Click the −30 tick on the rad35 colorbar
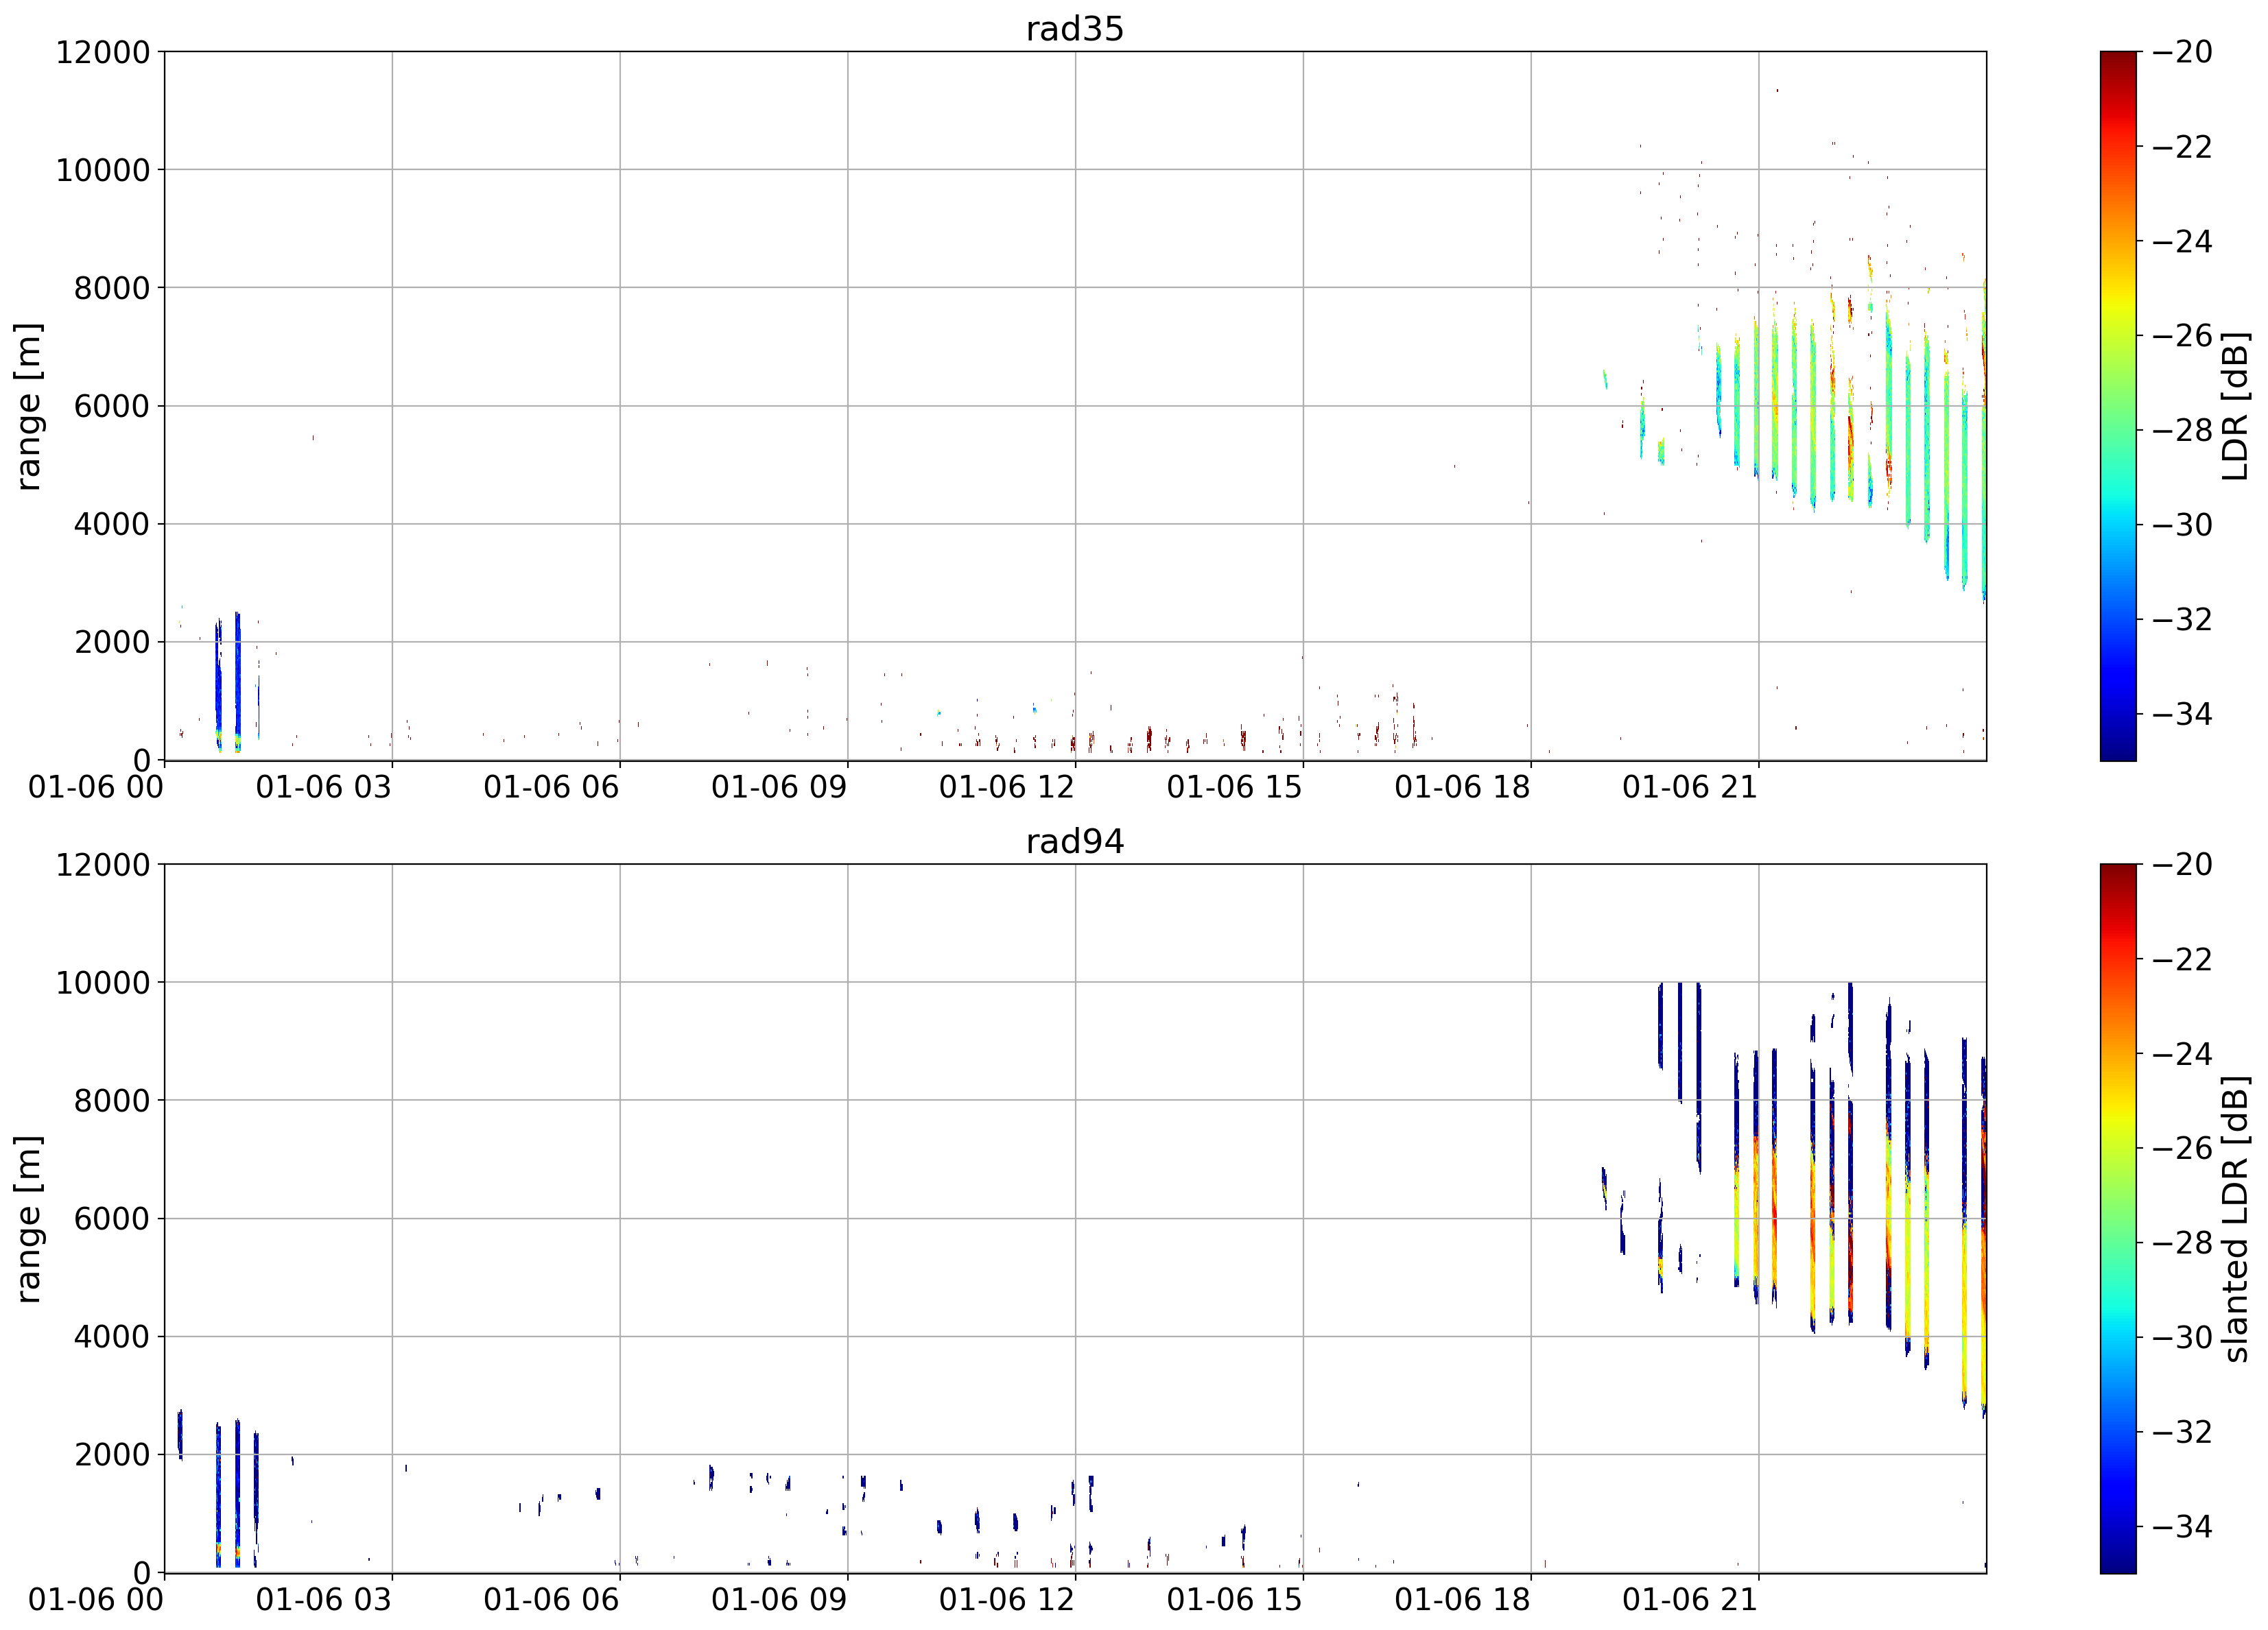The width and height of the screenshot is (2268, 1630). tap(2182, 525)
